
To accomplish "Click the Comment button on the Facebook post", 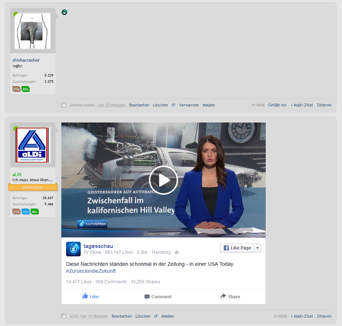I will click(x=158, y=296).
